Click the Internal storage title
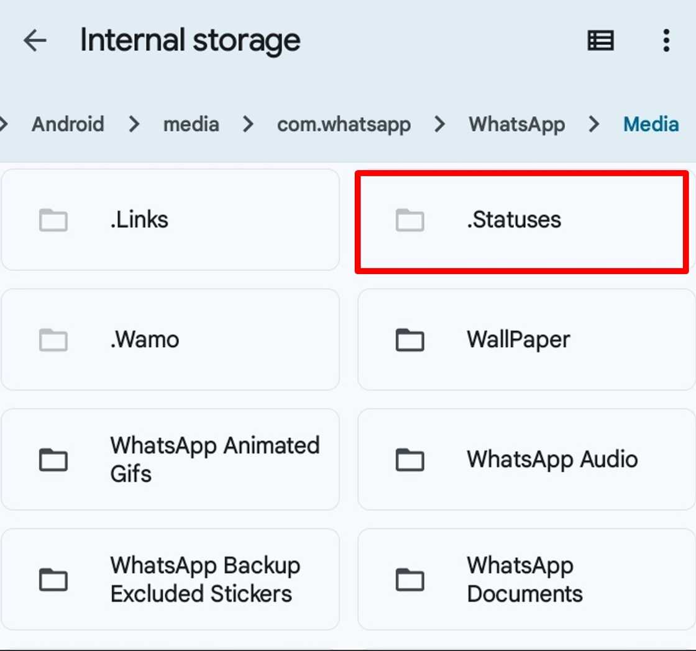Image resolution: width=696 pixels, height=651 pixels. (190, 41)
